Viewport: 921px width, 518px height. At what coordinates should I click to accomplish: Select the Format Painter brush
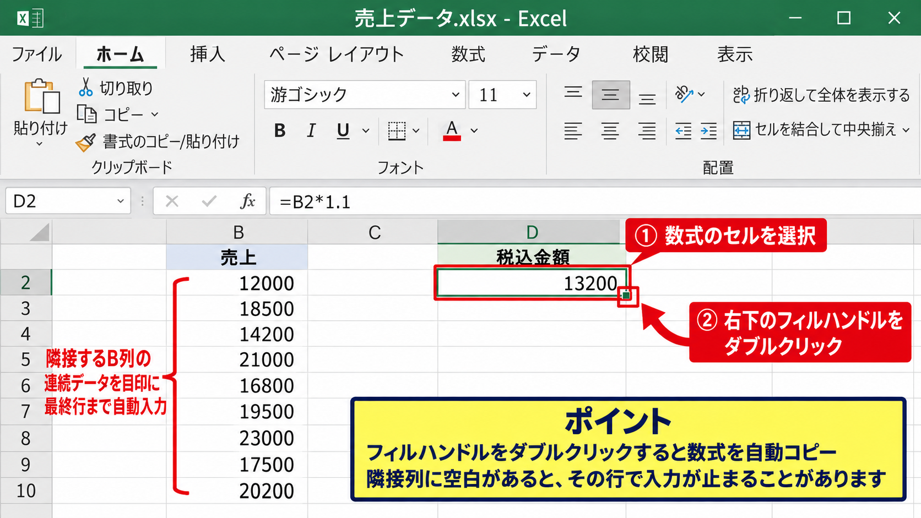86,142
